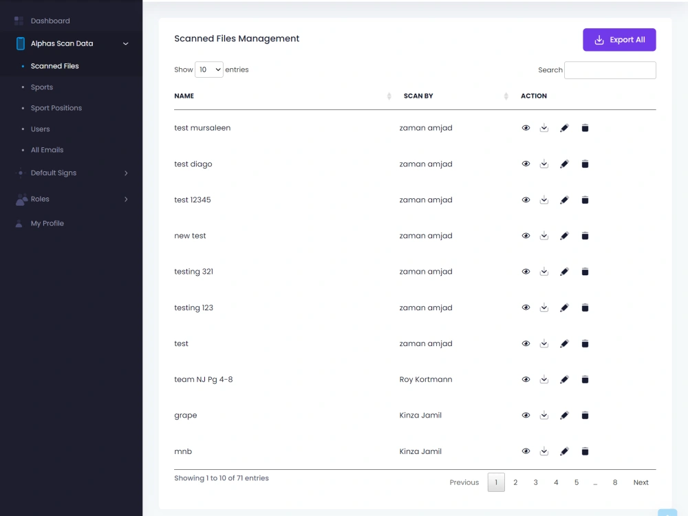Open the Show entries dropdown
This screenshot has width=688, height=516.
pyautogui.click(x=209, y=69)
